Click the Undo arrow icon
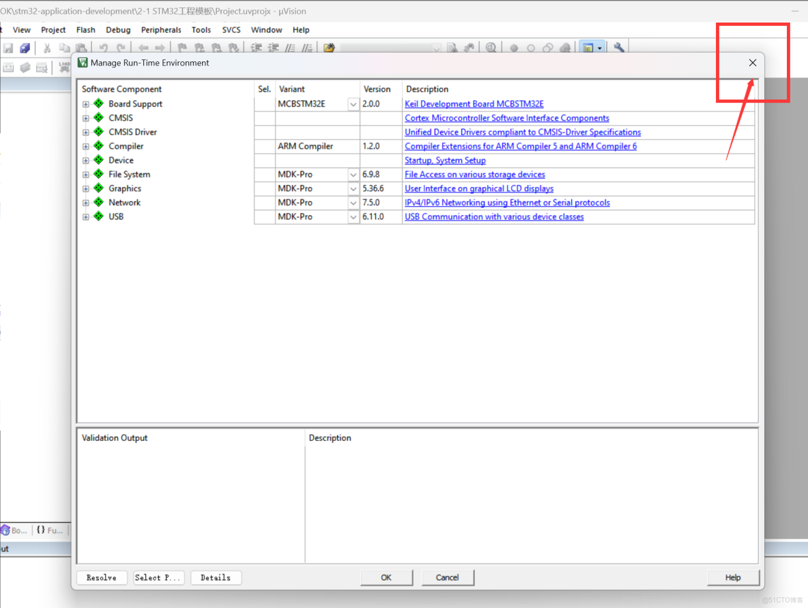Screen dimensions: 808x608 (x=104, y=48)
